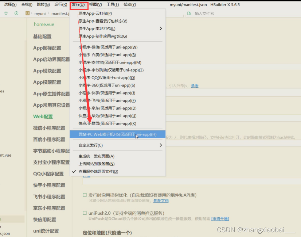Expand the 自定义发行(C) submenu
Image resolution: width=301 pixels, height=237 pixels.
coord(117,145)
